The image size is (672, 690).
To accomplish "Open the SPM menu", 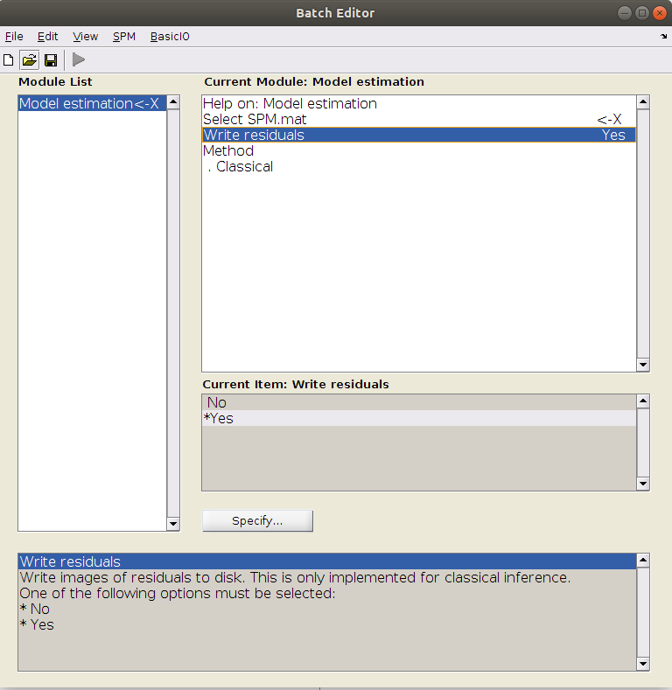I will 123,37.
